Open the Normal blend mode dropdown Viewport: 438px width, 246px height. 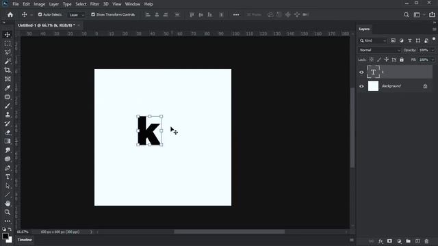point(379,50)
